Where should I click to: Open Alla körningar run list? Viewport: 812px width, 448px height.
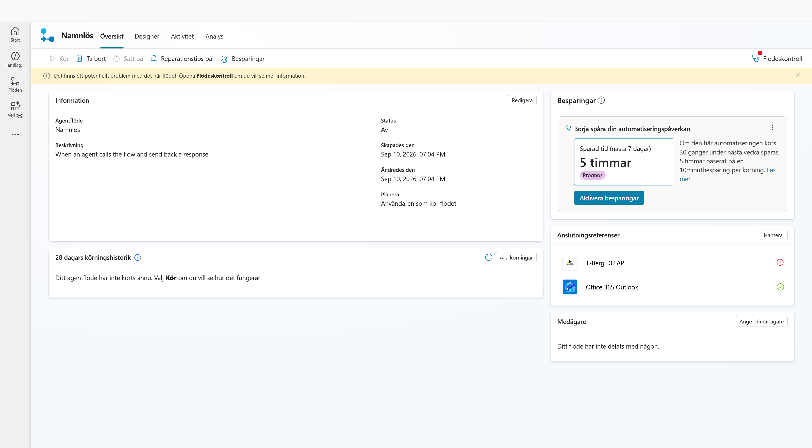coord(516,257)
